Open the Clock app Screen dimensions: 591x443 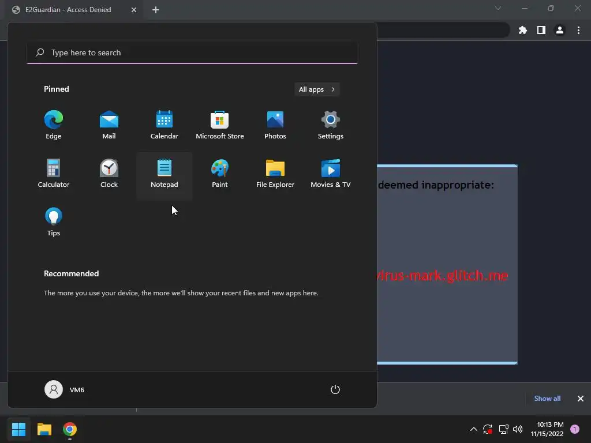[x=109, y=174]
